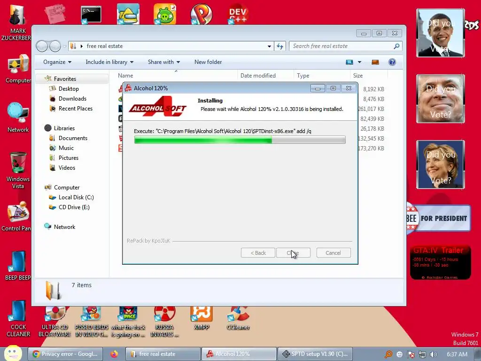Sort by the Size column header
The image size is (481, 361).
tap(369, 76)
